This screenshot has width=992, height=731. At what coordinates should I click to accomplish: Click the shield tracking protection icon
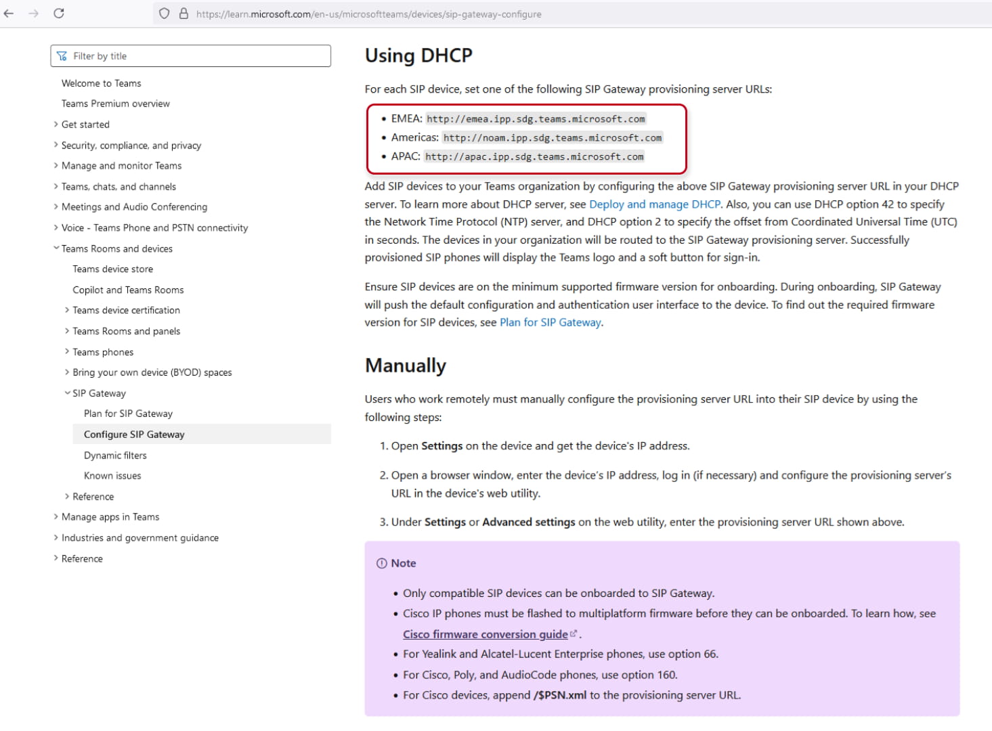coord(164,14)
